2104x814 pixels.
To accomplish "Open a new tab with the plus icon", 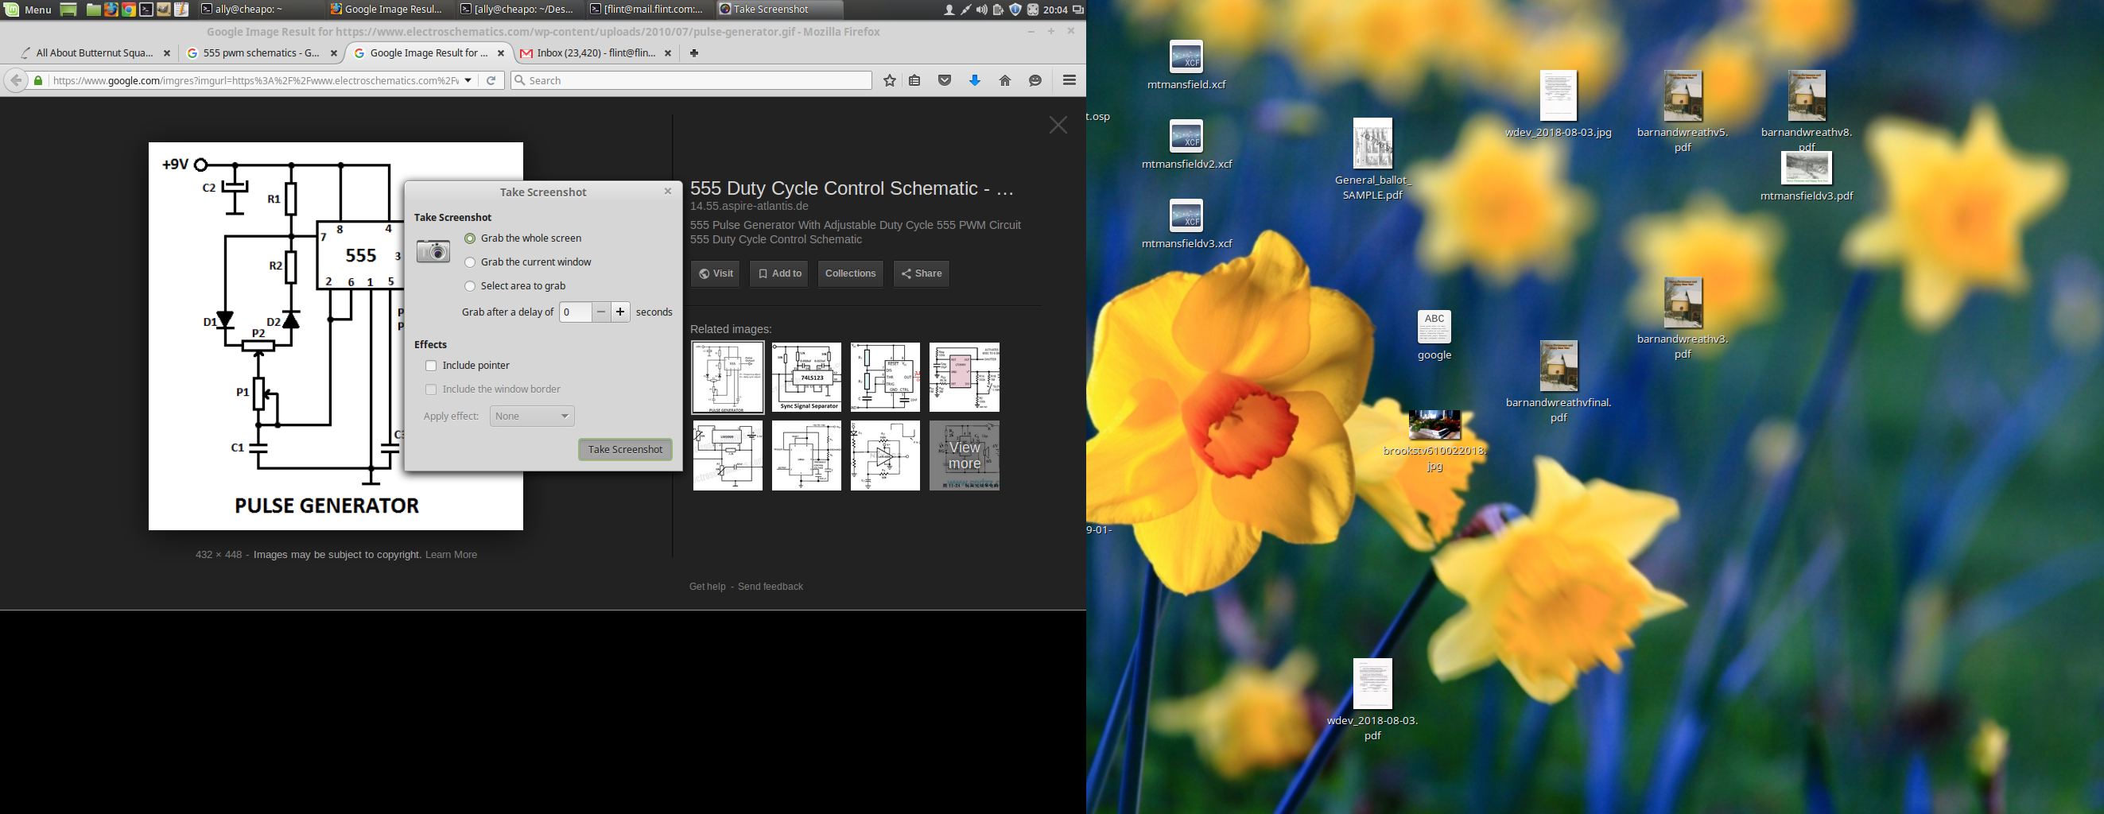I will (x=693, y=53).
